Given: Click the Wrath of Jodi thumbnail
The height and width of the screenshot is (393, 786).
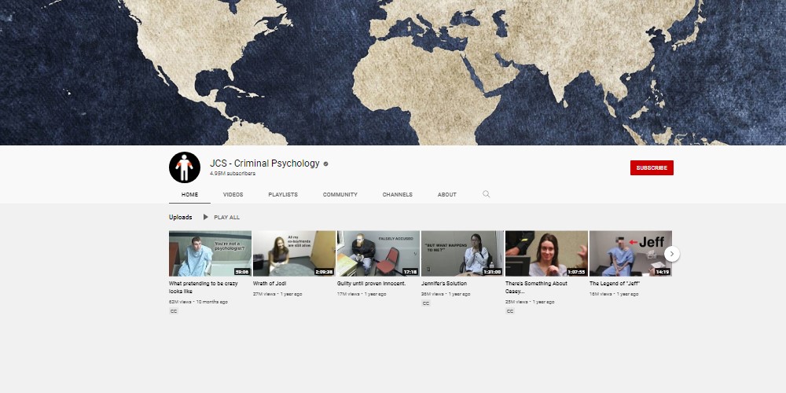Looking at the screenshot, I should tap(294, 253).
